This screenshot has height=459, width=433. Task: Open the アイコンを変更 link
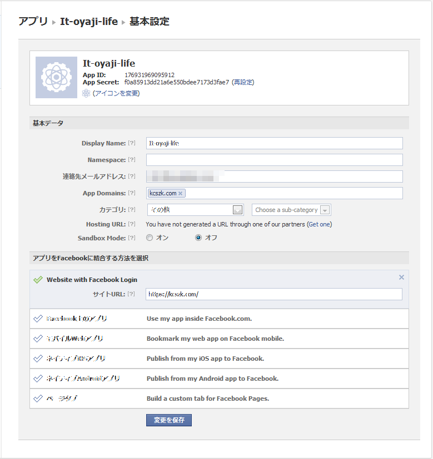coord(116,93)
